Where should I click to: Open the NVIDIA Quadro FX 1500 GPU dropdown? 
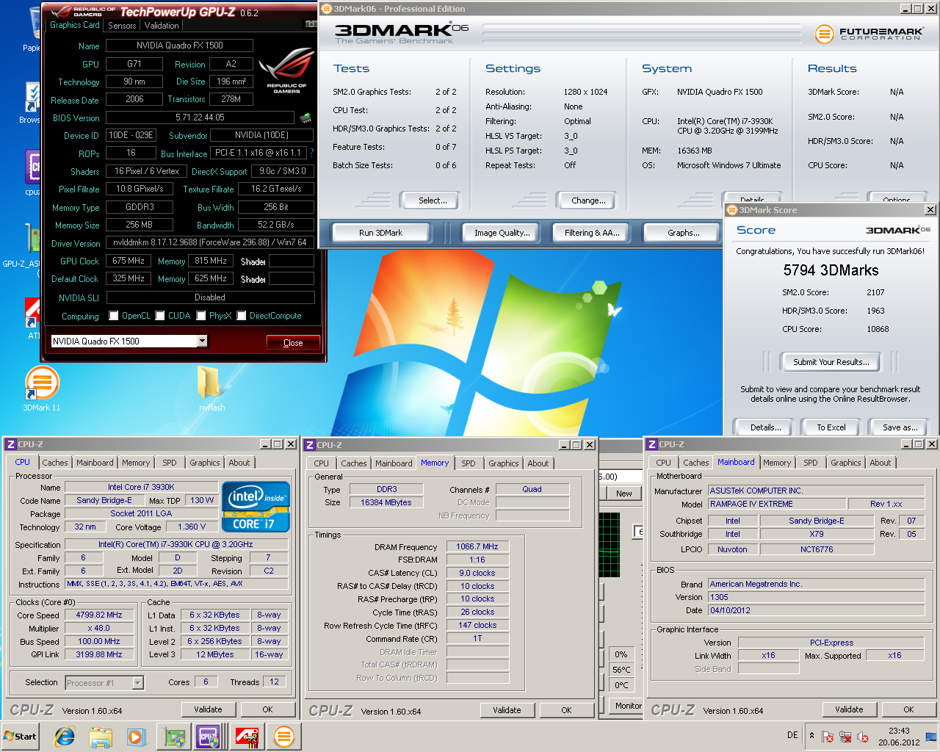point(202,341)
